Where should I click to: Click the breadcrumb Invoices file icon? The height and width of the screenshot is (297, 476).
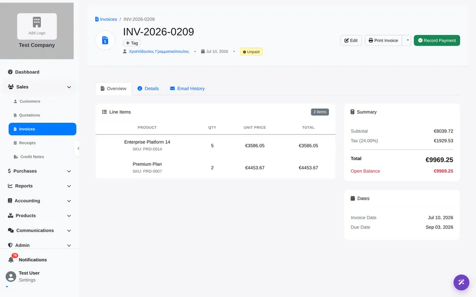(x=97, y=19)
